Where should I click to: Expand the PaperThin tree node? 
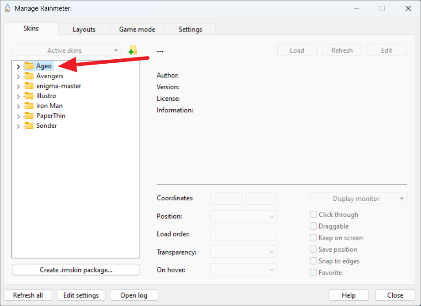[x=18, y=116]
